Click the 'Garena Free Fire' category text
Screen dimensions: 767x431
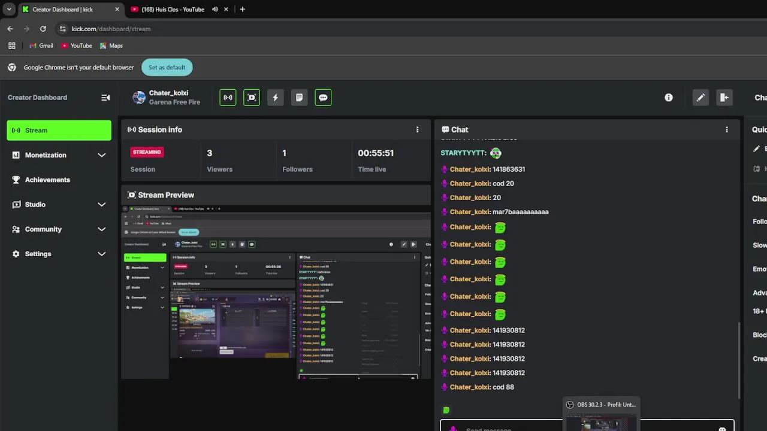click(174, 102)
